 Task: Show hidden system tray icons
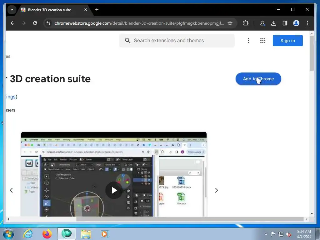point(266,234)
